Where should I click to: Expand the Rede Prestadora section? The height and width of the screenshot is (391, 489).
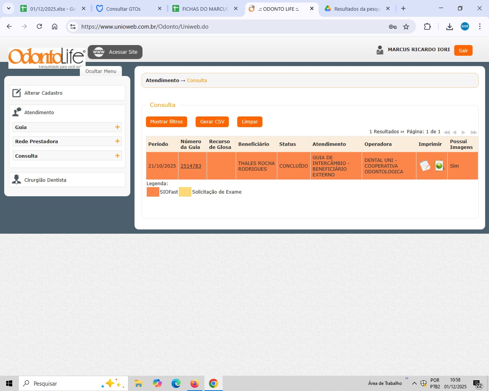coord(117,141)
